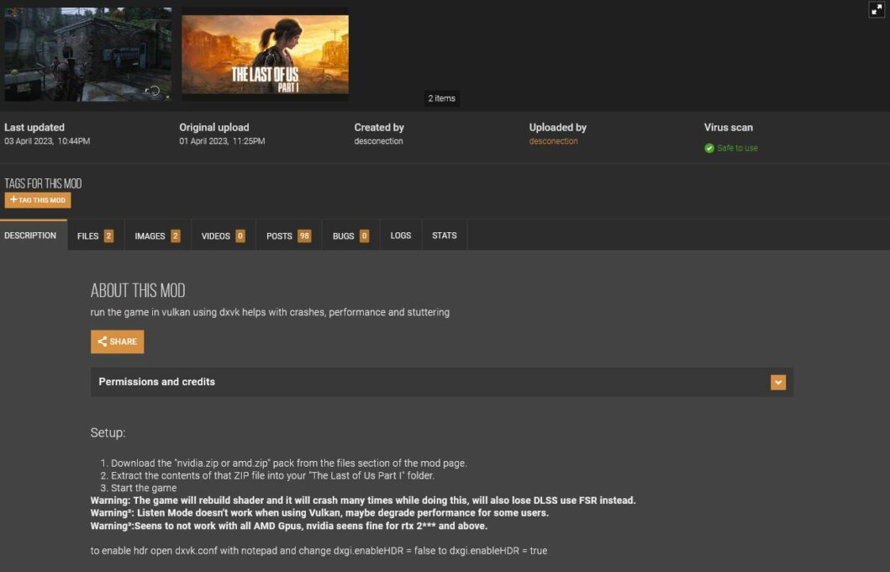Image resolution: width=890 pixels, height=572 pixels.
Task: Open the Logs tab
Action: [x=401, y=236]
